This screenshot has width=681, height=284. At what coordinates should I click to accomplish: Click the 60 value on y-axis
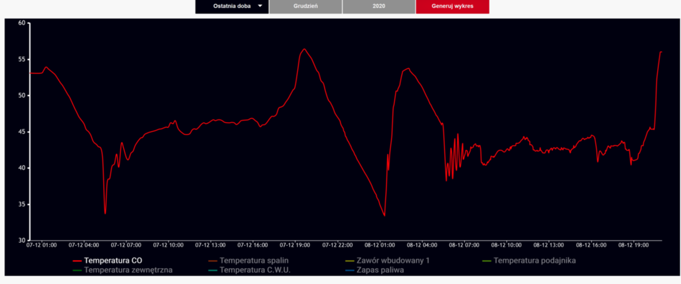pyautogui.click(x=21, y=23)
